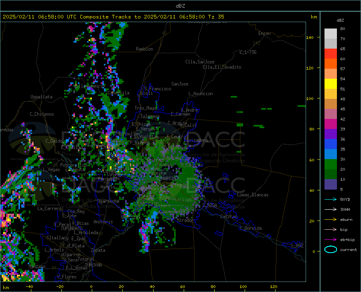361x292 pixels.
Task: Click the yellow 51-54 dBZ color swatch
Action: 331,84
